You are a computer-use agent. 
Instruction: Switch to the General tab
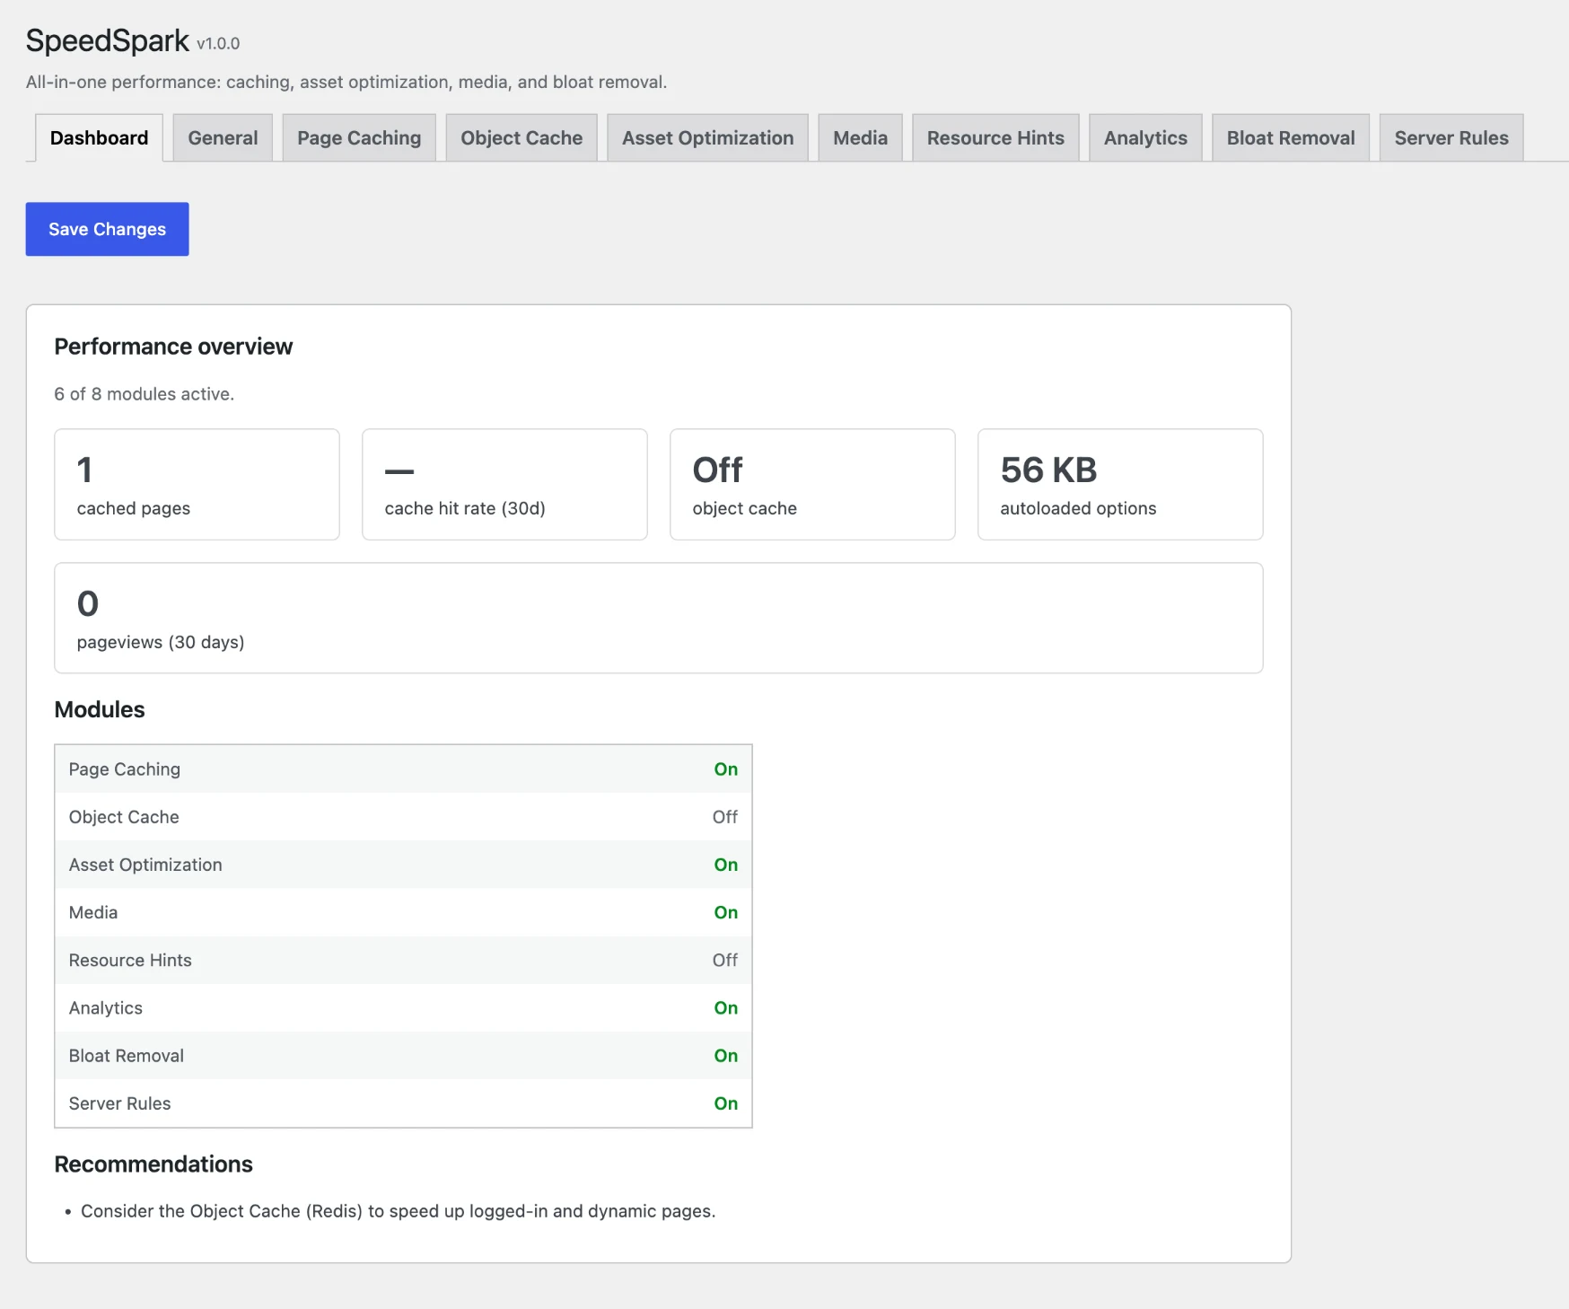(223, 138)
